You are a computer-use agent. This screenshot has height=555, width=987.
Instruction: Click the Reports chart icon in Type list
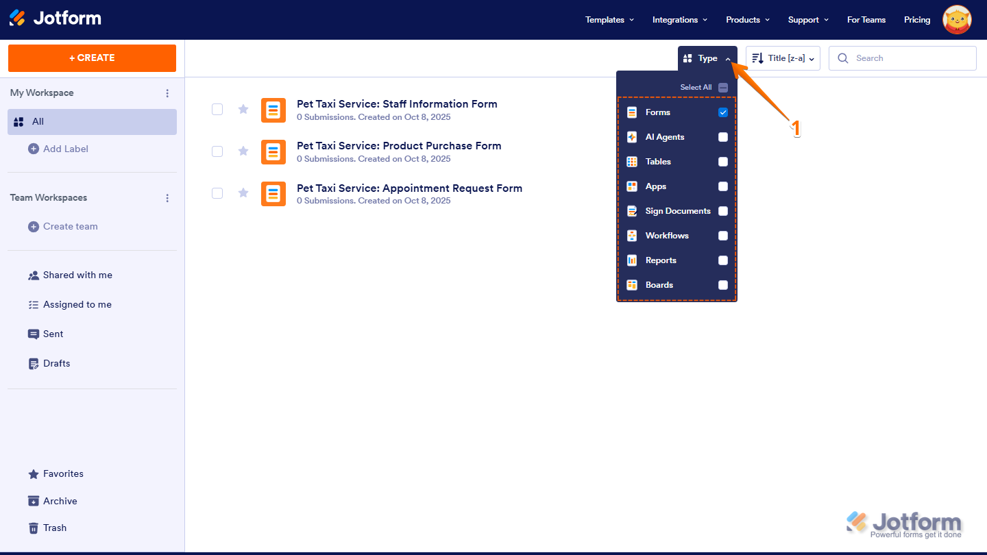[x=632, y=260]
